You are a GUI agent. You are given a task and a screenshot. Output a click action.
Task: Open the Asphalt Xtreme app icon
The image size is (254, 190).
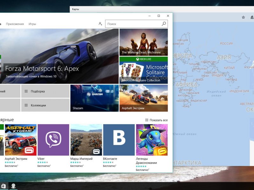(21, 140)
